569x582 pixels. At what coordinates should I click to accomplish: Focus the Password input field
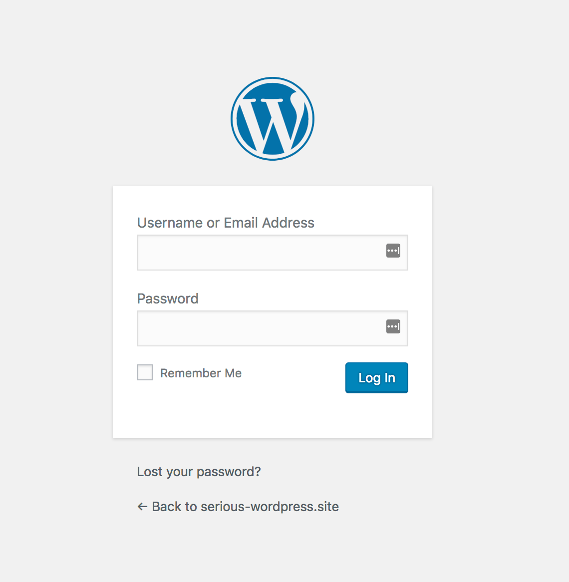(x=273, y=328)
